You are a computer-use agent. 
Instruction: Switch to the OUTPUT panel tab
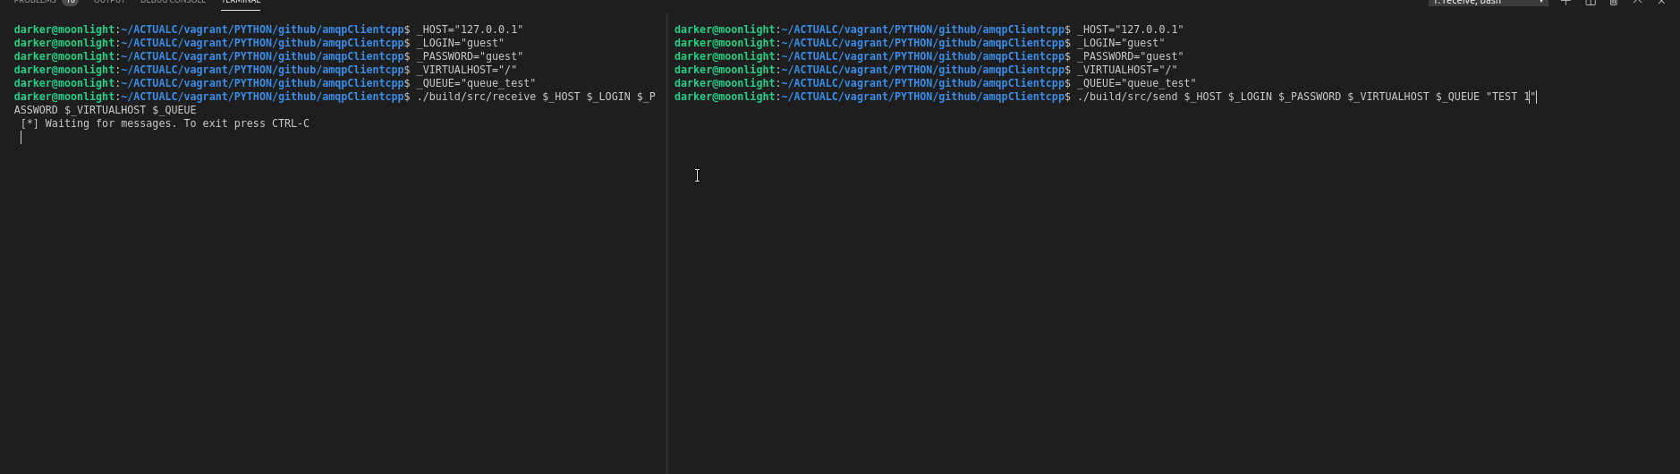109,2
